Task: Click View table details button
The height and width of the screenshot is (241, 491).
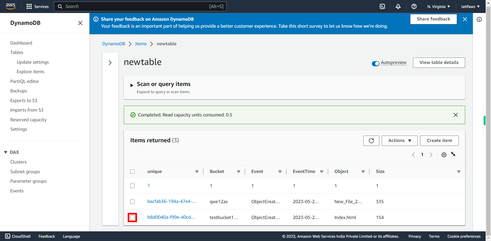Action: (439, 62)
